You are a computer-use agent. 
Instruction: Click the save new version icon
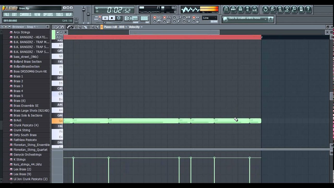click(273, 10)
